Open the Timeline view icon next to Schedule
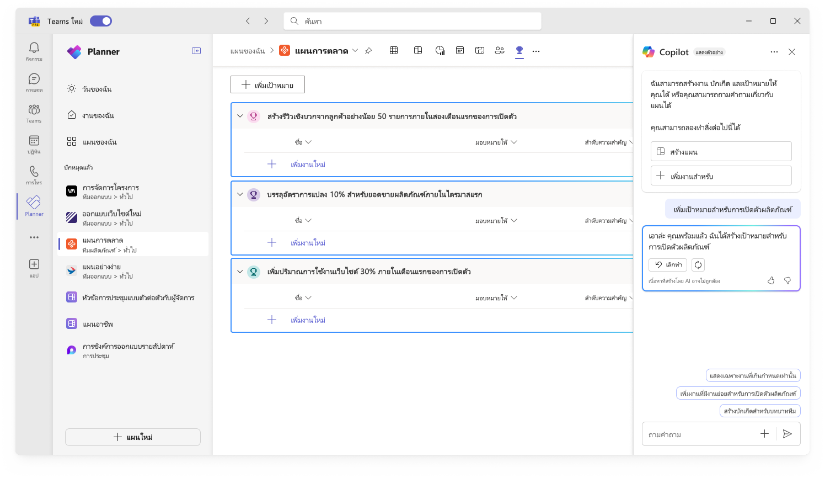Screen dimensions: 825x478 (x=480, y=50)
